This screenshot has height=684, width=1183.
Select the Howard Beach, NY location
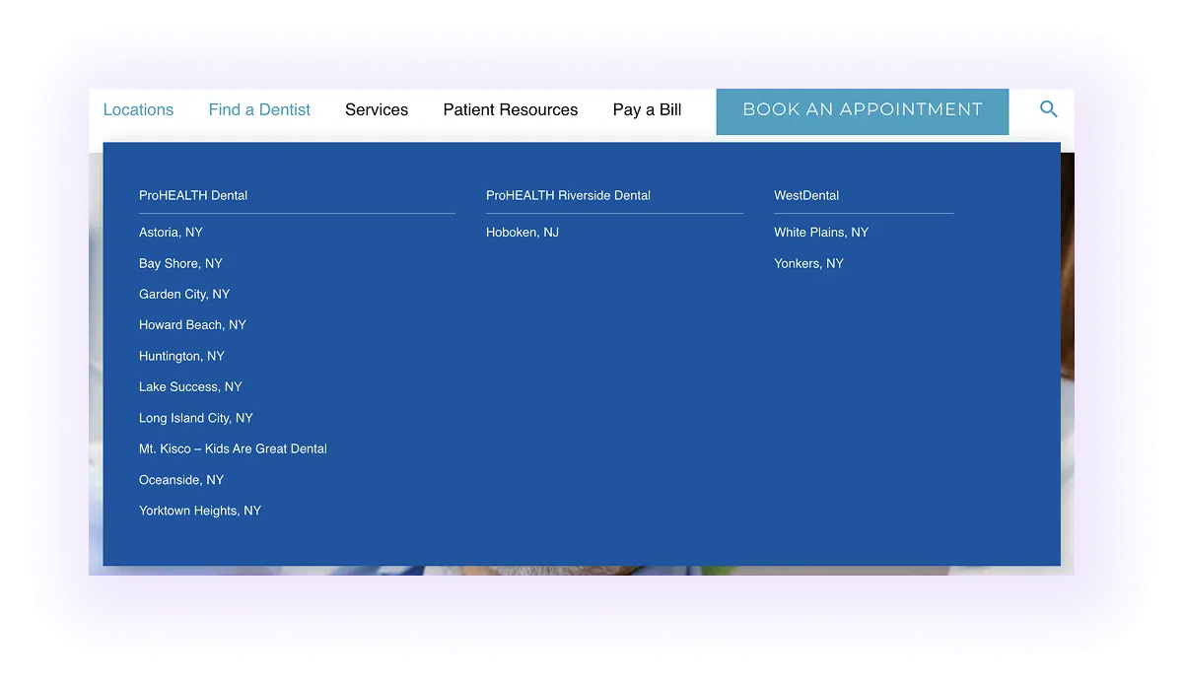click(192, 324)
